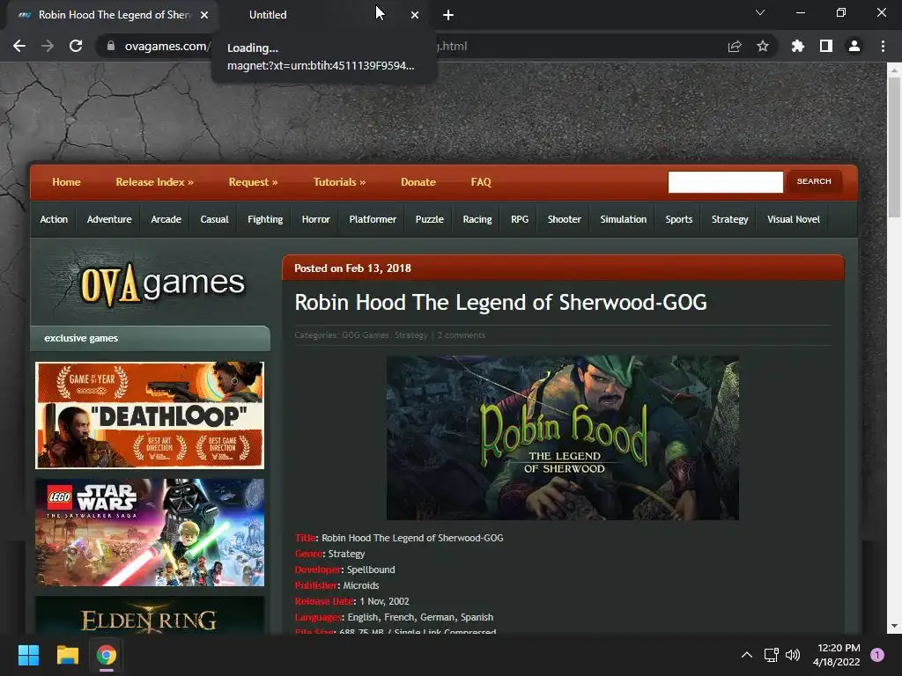Click the page vertical scrollbar thumb
902x676 pixels.
coord(893,147)
